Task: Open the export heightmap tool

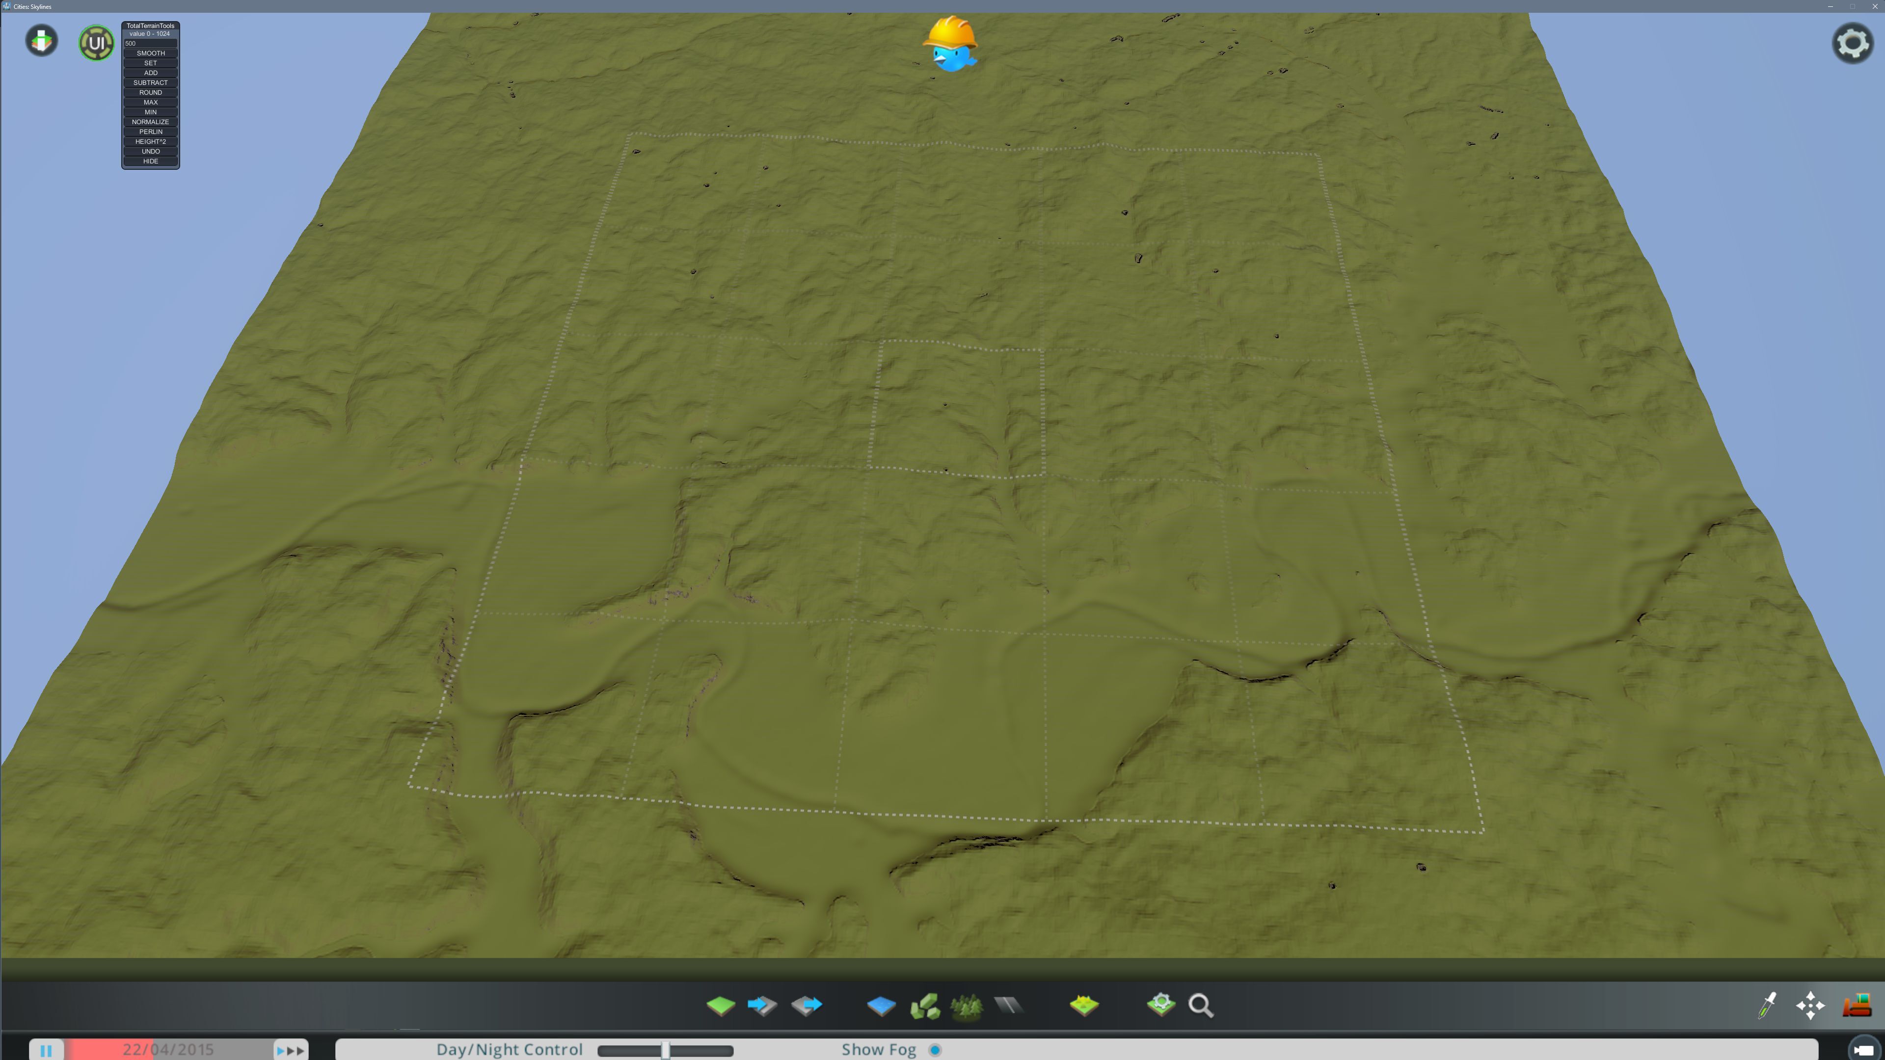Action: coord(807,1005)
